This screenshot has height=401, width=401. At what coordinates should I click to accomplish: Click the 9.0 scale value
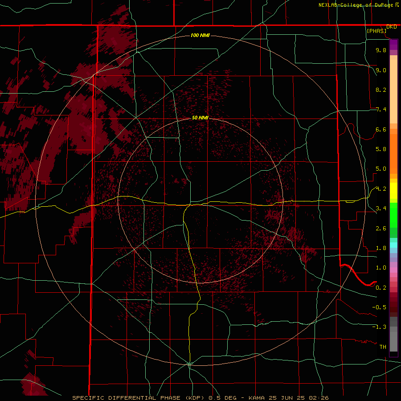pos(381,70)
